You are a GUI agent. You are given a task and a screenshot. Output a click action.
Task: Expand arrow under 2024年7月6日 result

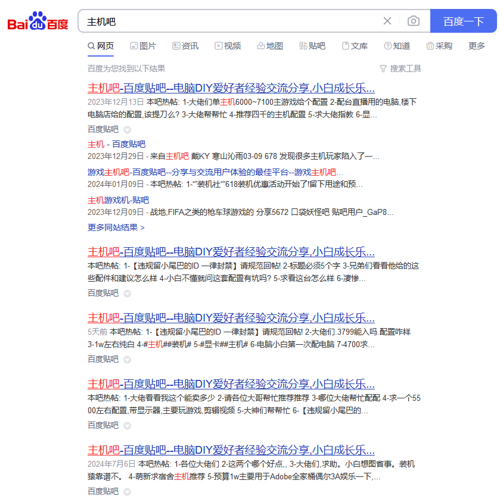click(127, 492)
